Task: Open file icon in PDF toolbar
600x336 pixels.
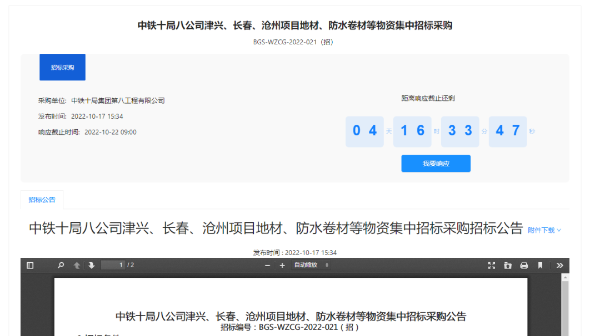Action: 508,266
